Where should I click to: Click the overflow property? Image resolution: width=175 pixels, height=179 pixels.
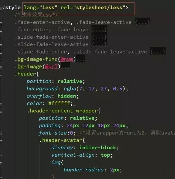[39, 96]
